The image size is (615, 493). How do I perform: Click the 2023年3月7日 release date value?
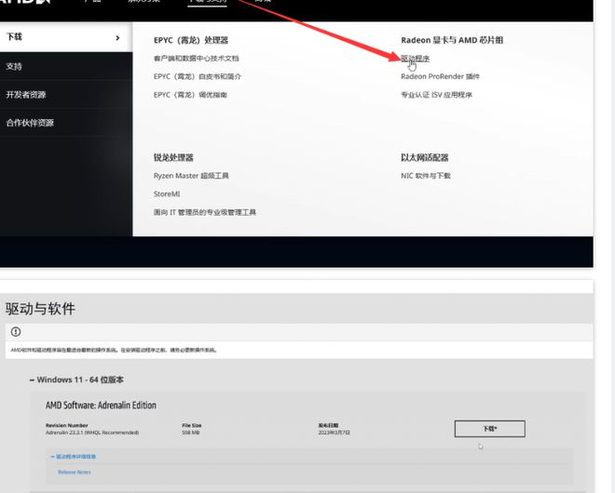[x=335, y=433]
